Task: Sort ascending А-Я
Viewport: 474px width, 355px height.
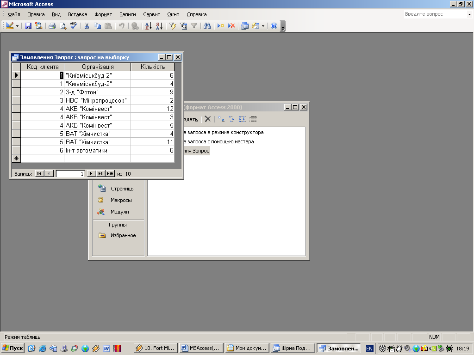Action: click(x=149, y=26)
